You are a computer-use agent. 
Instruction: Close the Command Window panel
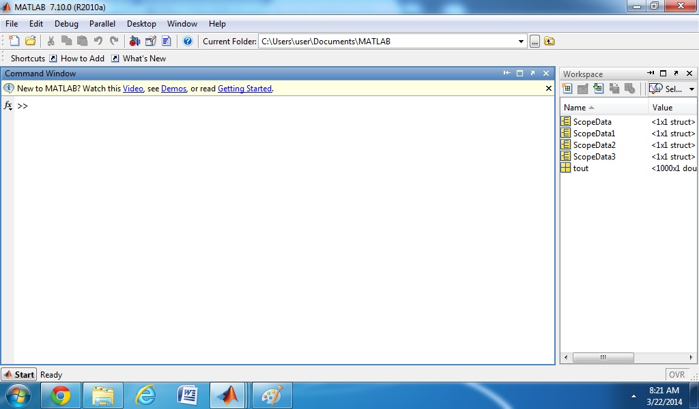coord(546,73)
